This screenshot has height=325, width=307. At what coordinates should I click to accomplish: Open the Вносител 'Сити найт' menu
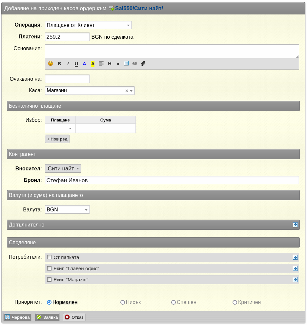click(63, 168)
